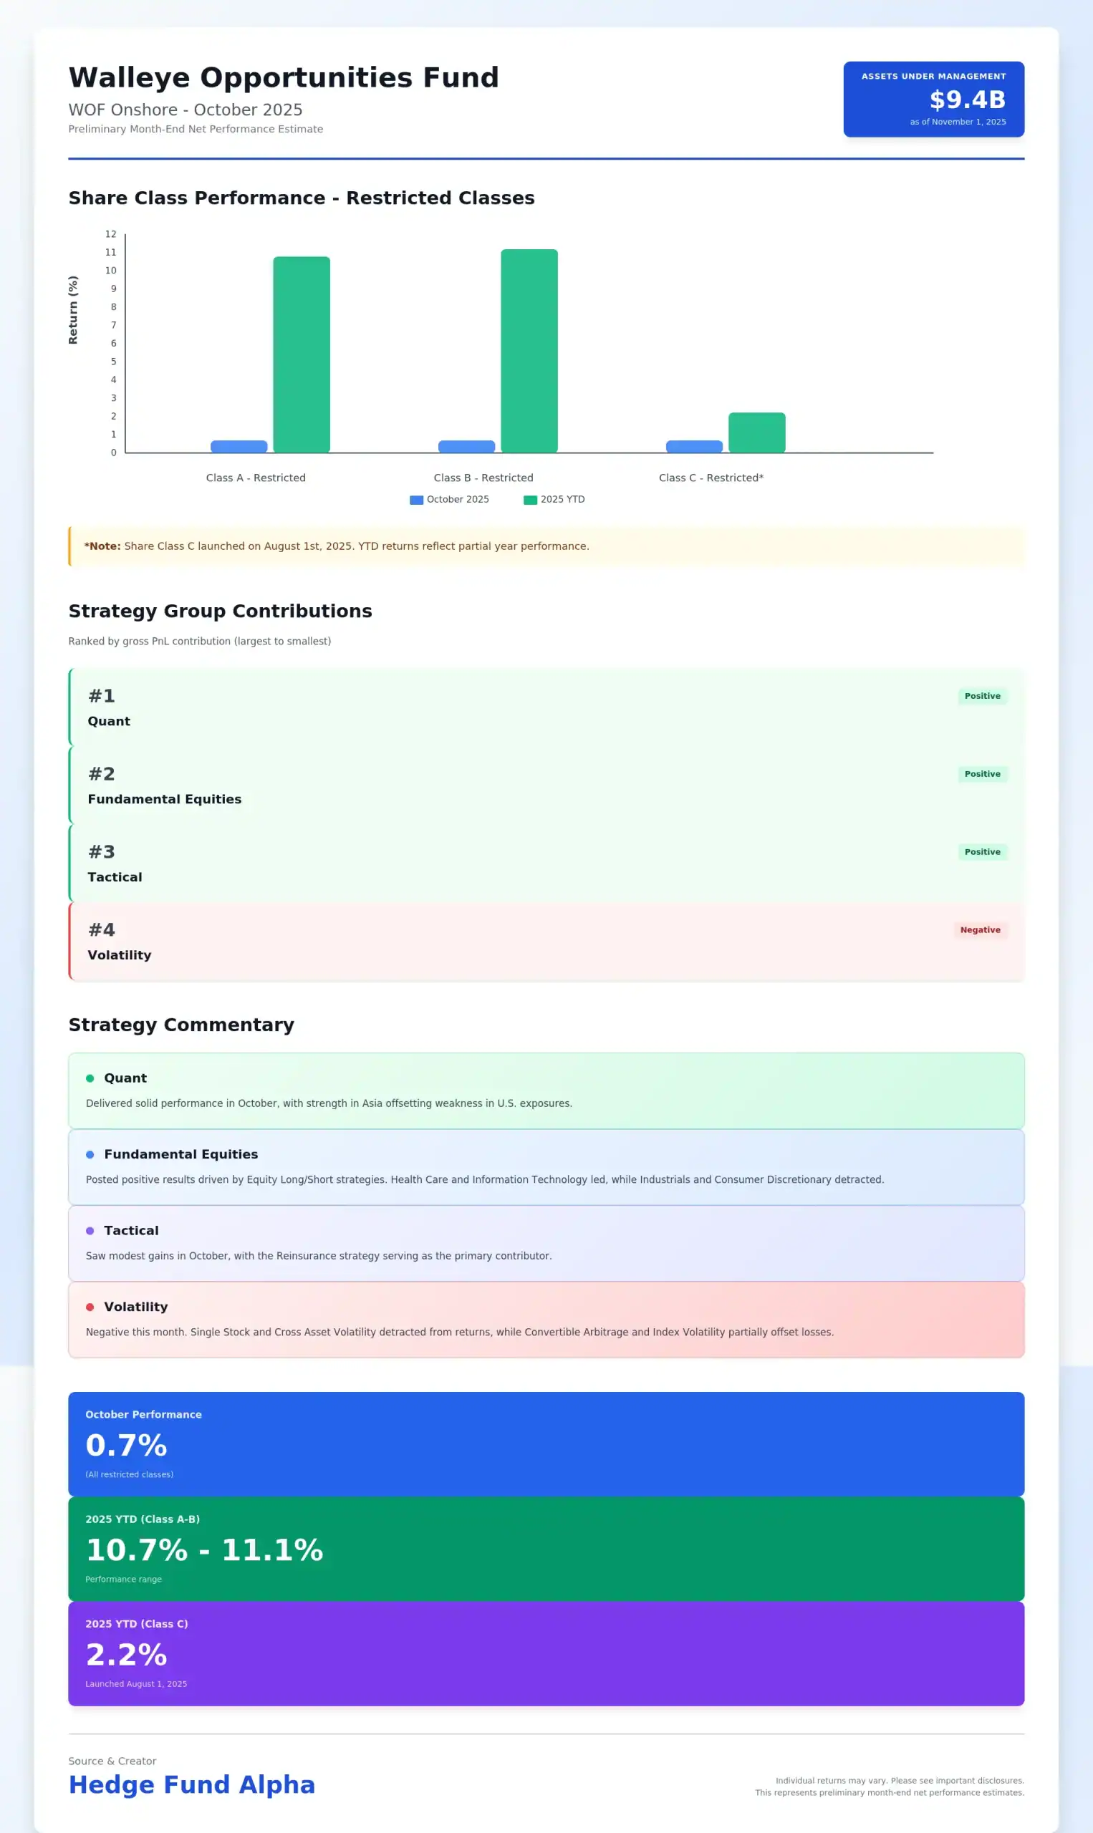Image resolution: width=1093 pixels, height=1833 pixels.
Task: Click Class A green YTD bar
Action: point(302,354)
